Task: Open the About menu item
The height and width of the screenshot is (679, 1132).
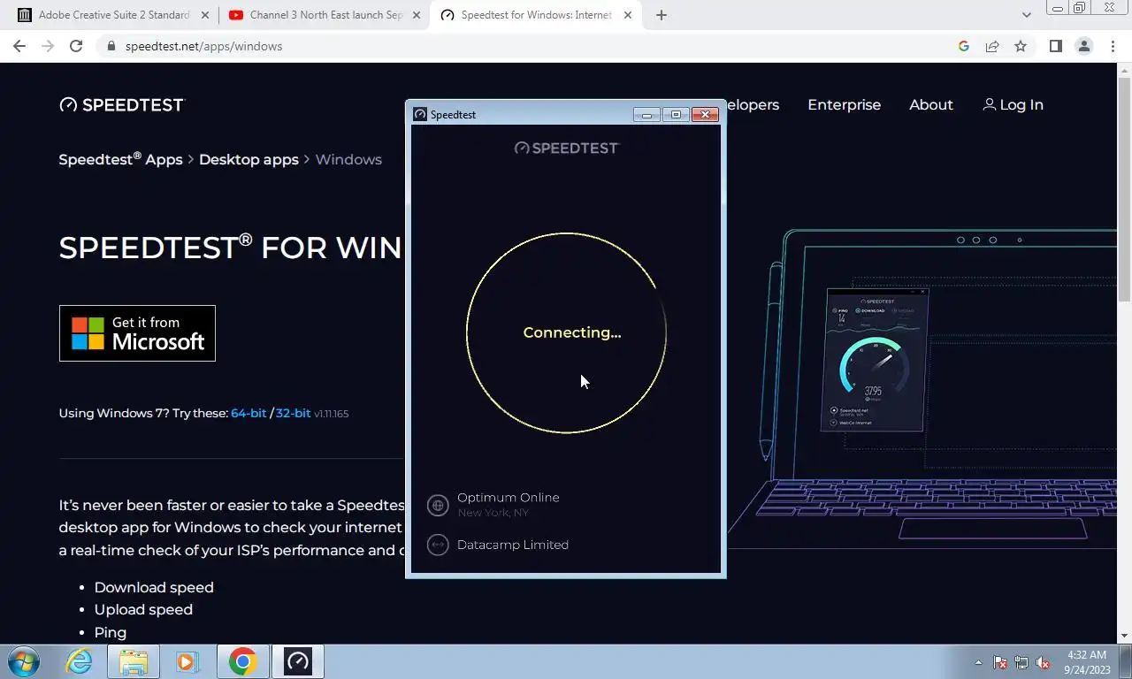Action: pos(931,104)
